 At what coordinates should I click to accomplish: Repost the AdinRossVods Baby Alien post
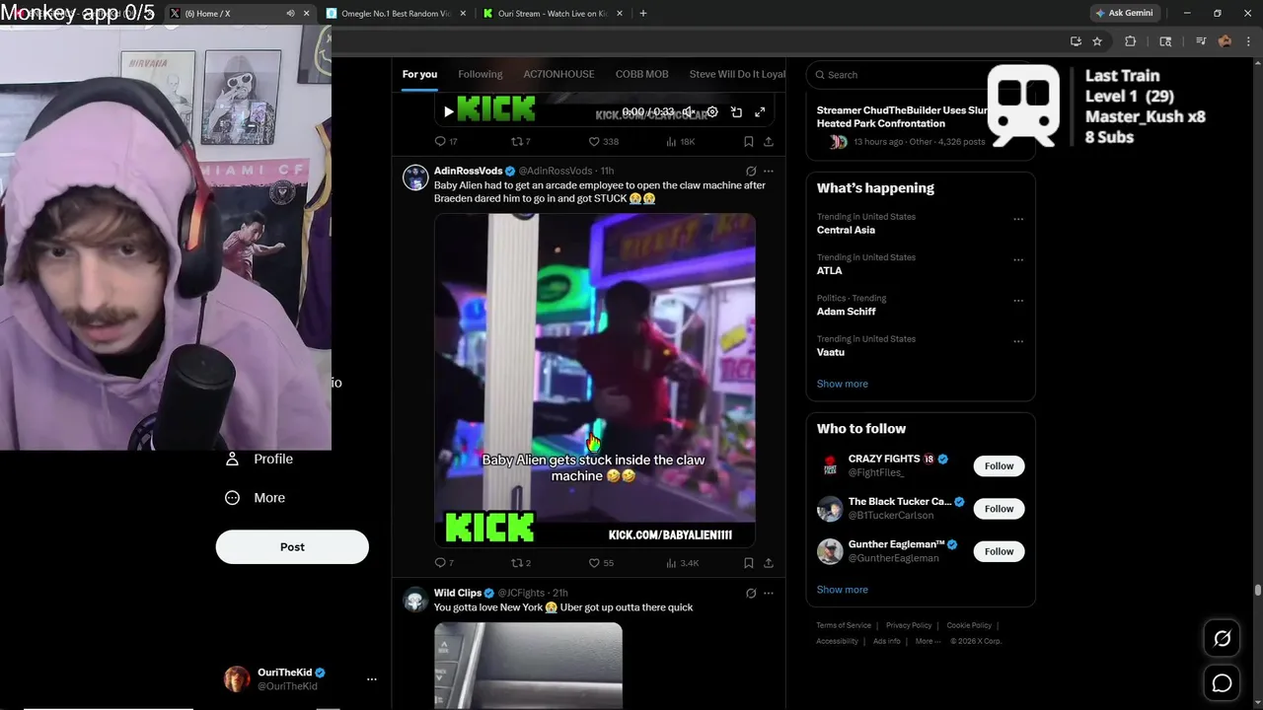pyautogui.click(x=520, y=563)
